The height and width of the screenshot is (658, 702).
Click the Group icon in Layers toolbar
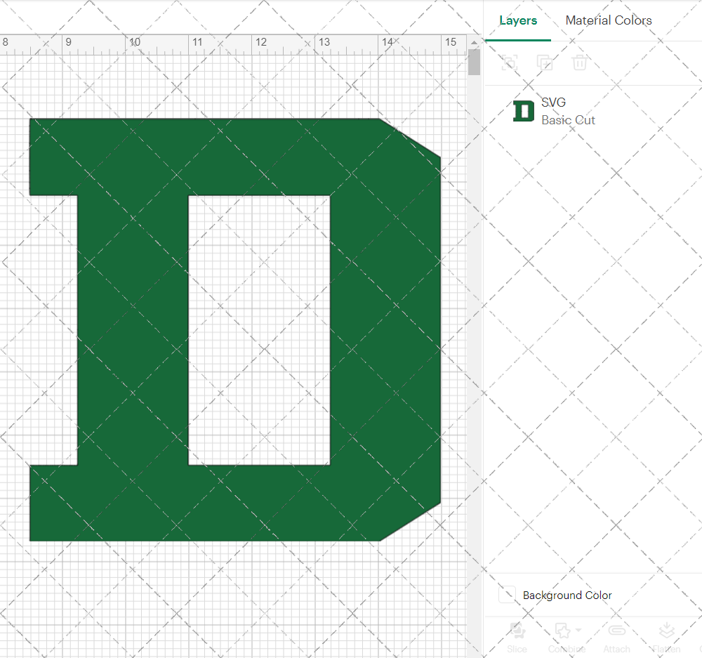pyautogui.click(x=510, y=62)
